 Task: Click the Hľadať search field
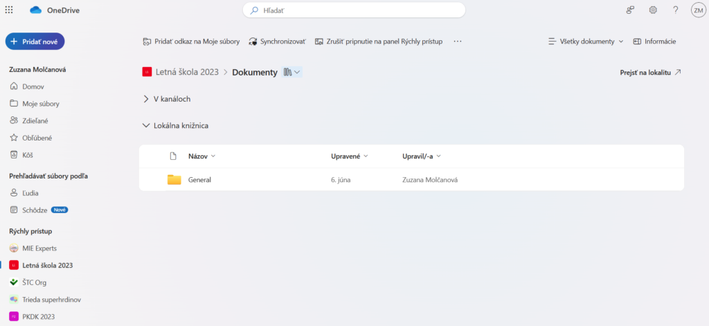pos(354,10)
